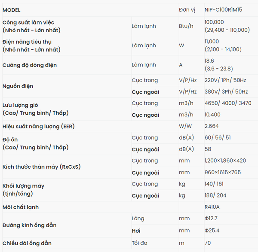Select outdoor unit dimensions 960×1615×765
The height and width of the screenshot is (252, 258).
[x=223, y=172]
